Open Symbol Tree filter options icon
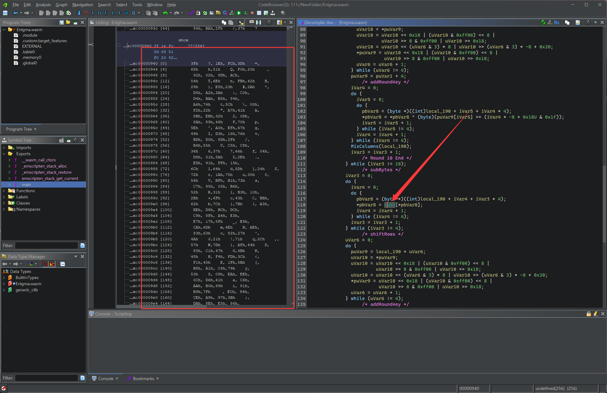This screenshot has width=607, height=393. [82, 245]
